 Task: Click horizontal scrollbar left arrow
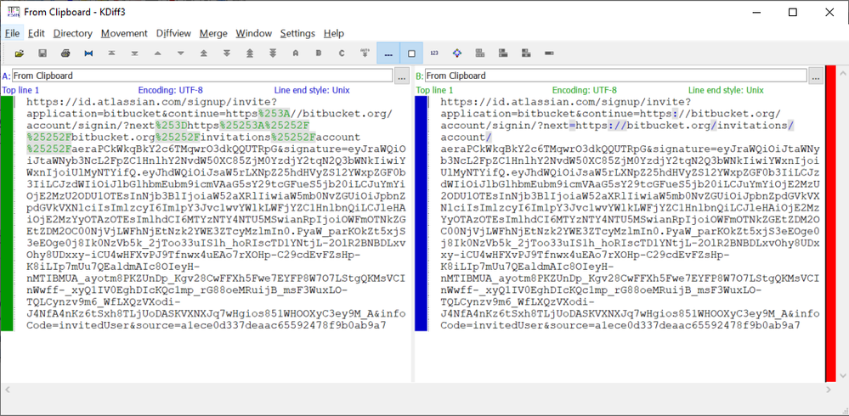click(6, 389)
